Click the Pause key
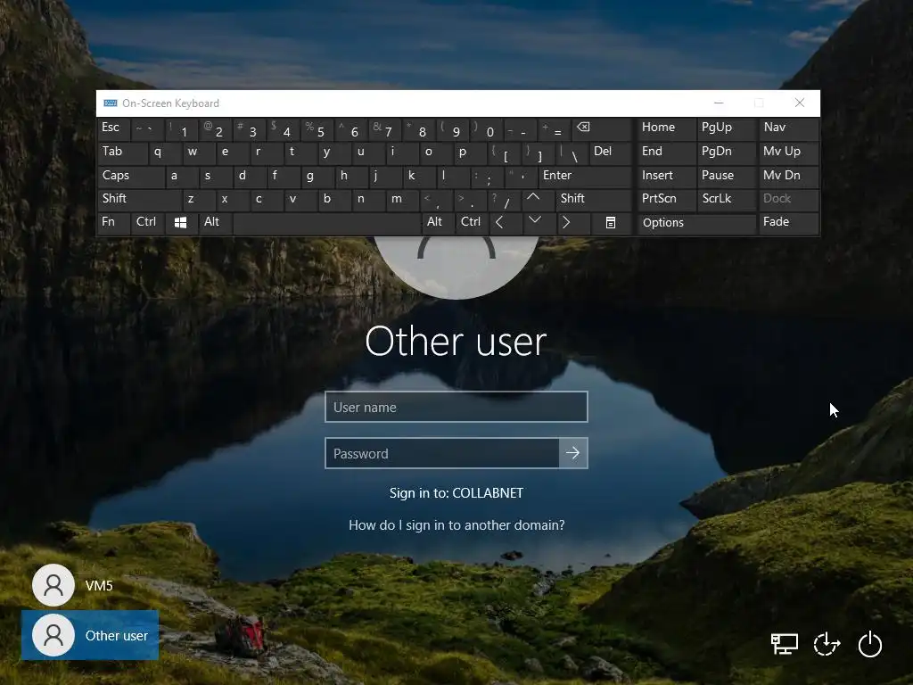 [727, 176]
